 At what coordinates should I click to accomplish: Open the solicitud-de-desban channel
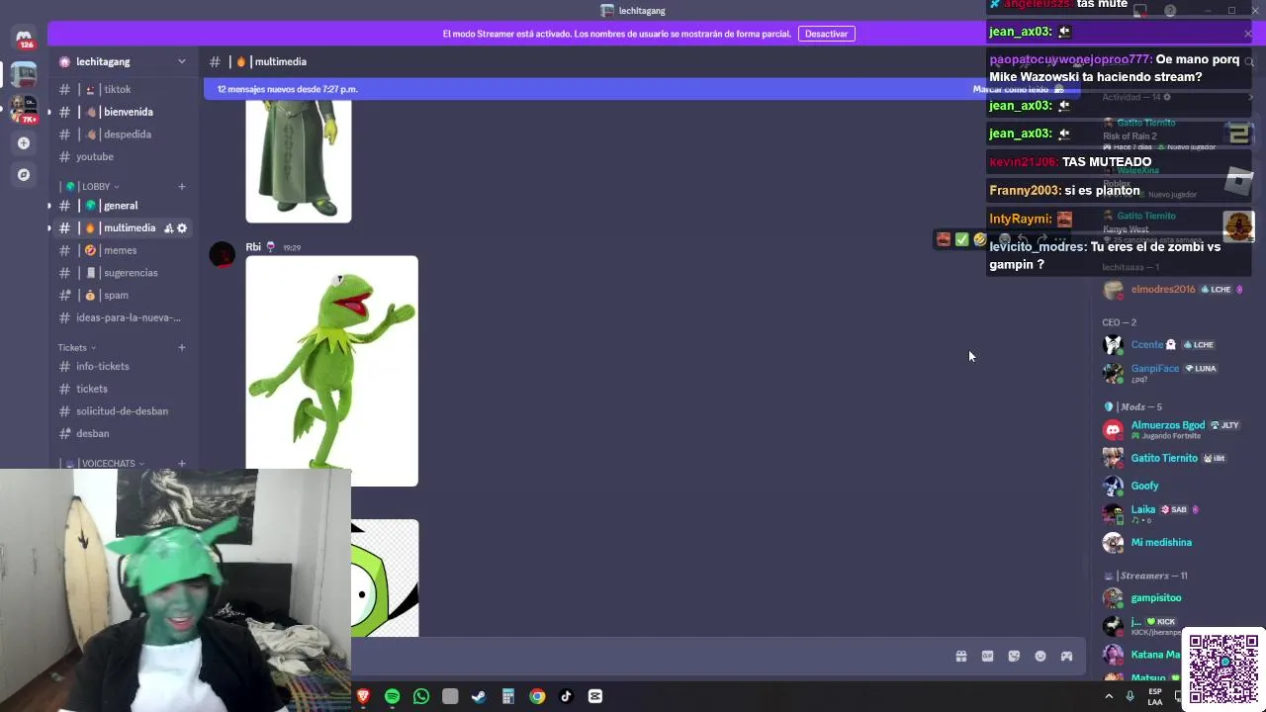pos(123,411)
